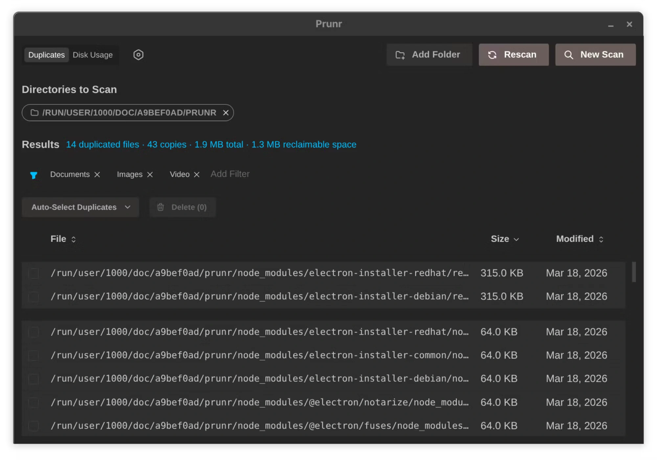Switch to the Disk Usage tab

click(x=93, y=55)
